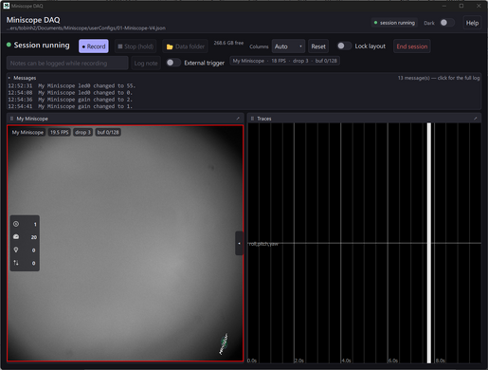
Task: Click the LED lightbulb icon
Action: [x=16, y=250]
